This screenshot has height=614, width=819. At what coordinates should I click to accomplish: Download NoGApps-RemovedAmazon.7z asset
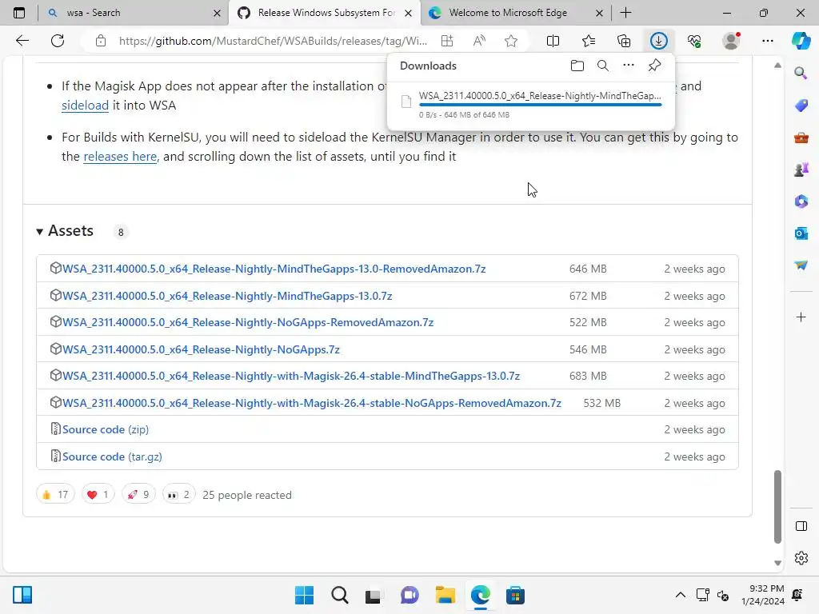tap(248, 323)
